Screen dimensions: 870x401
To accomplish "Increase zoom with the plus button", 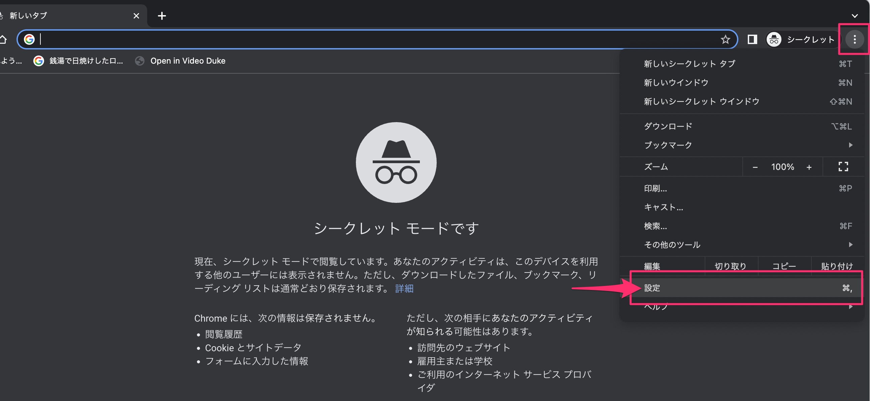I will [x=809, y=167].
